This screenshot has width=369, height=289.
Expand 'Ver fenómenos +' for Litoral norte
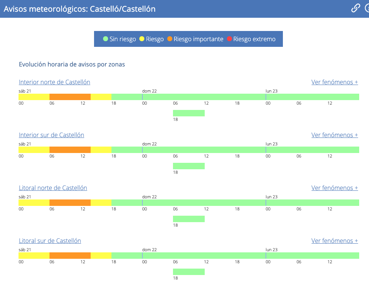334,188
